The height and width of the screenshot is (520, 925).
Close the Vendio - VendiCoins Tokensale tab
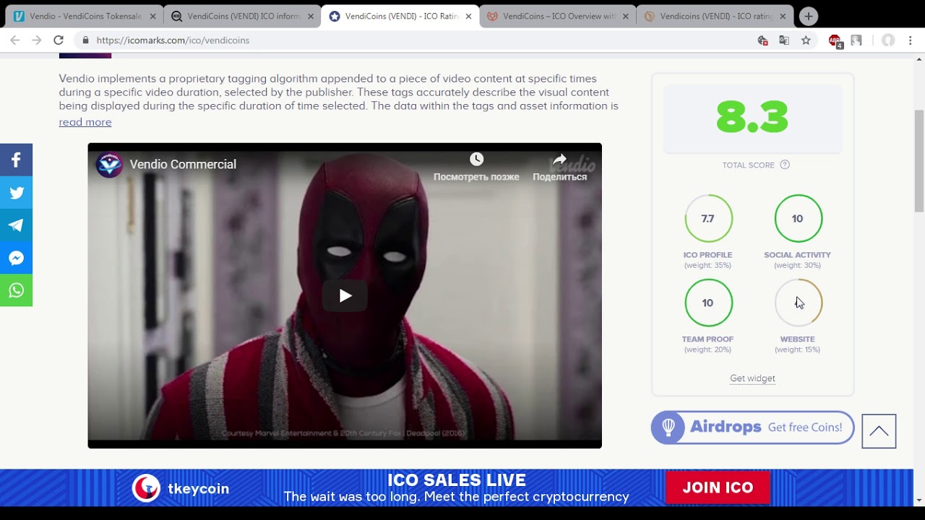click(152, 16)
